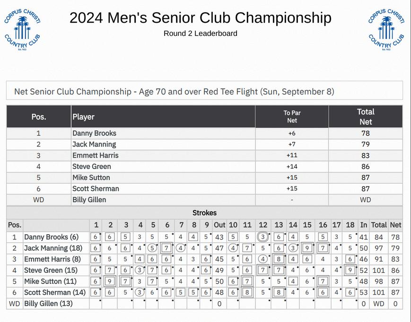Open Danny Brooks (6) scorecard row

tap(51, 237)
